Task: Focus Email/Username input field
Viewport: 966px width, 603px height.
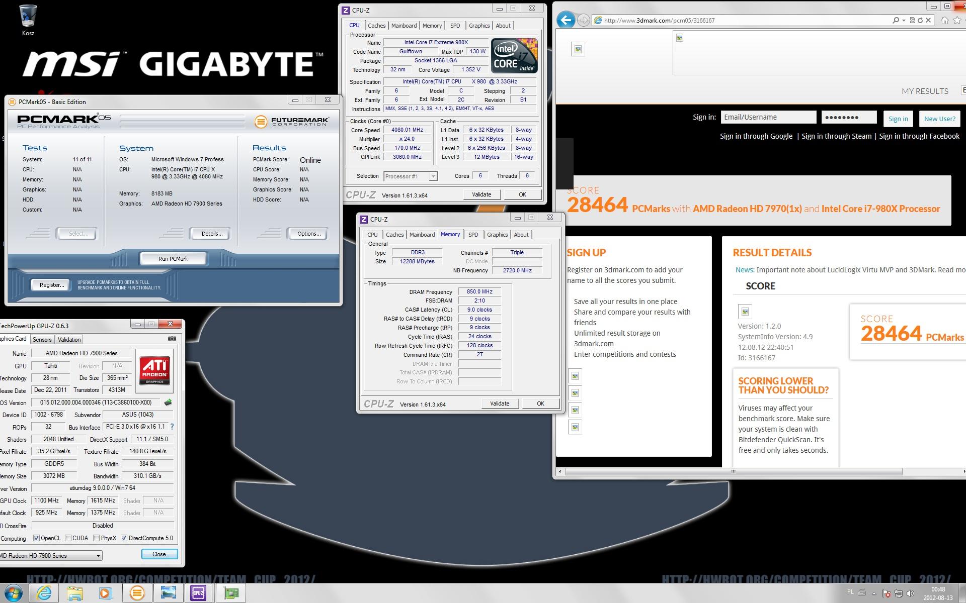Action: pos(768,117)
